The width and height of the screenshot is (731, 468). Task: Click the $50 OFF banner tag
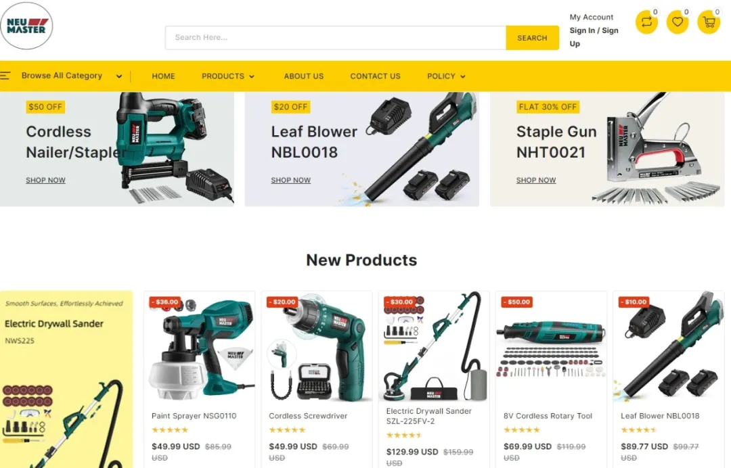(x=45, y=107)
